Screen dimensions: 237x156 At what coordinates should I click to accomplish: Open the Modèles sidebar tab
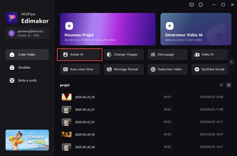[27, 67]
